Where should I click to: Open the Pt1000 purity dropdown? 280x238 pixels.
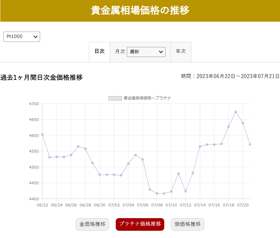point(22,37)
